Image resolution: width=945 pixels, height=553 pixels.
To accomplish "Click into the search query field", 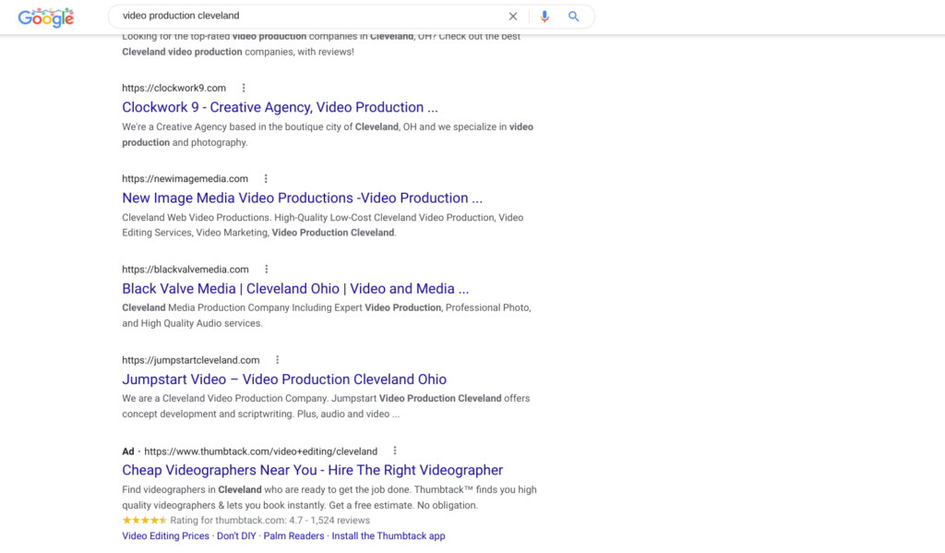I will click(x=305, y=17).
